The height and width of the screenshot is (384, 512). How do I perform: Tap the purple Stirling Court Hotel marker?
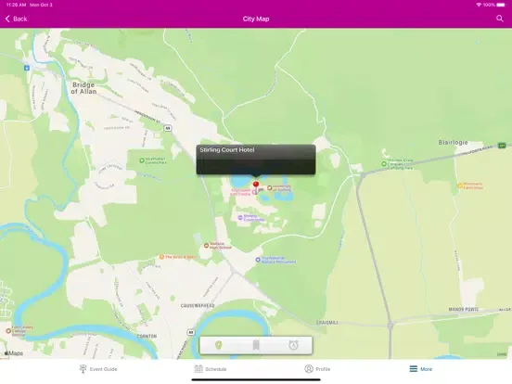(x=240, y=217)
